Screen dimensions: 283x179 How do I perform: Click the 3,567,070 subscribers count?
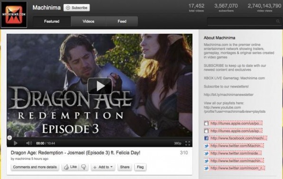coord(226,6)
